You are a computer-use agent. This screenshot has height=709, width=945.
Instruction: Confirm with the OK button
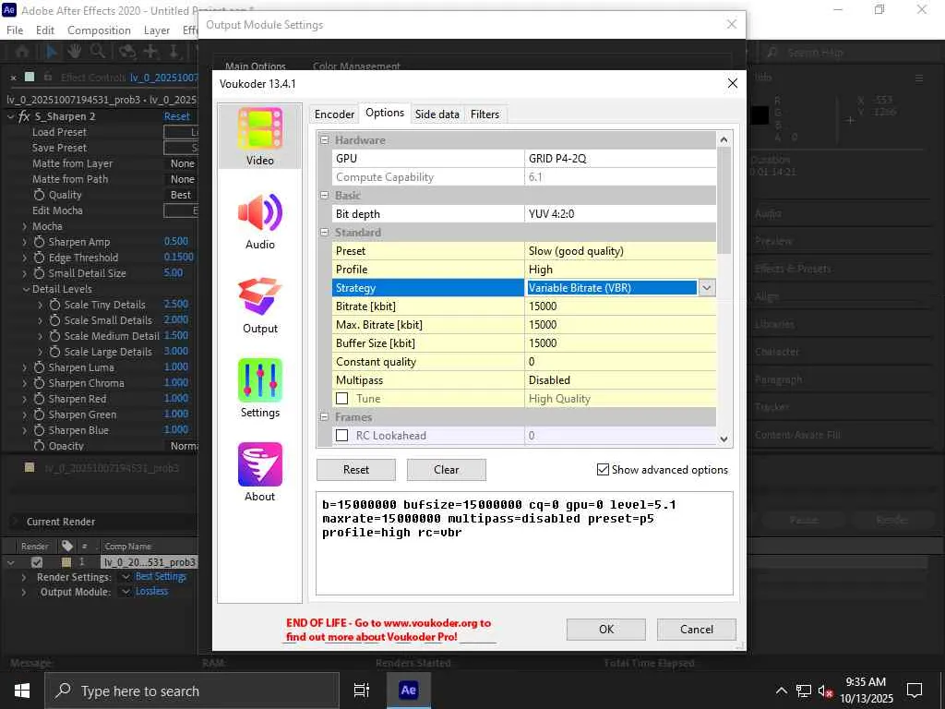coord(606,630)
